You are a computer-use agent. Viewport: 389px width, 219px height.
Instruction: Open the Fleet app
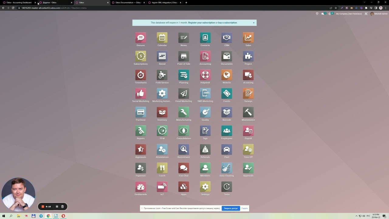click(x=227, y=149)
